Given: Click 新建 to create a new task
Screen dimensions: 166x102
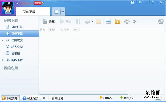Looking at the screenshot, I should pos(49,22).
